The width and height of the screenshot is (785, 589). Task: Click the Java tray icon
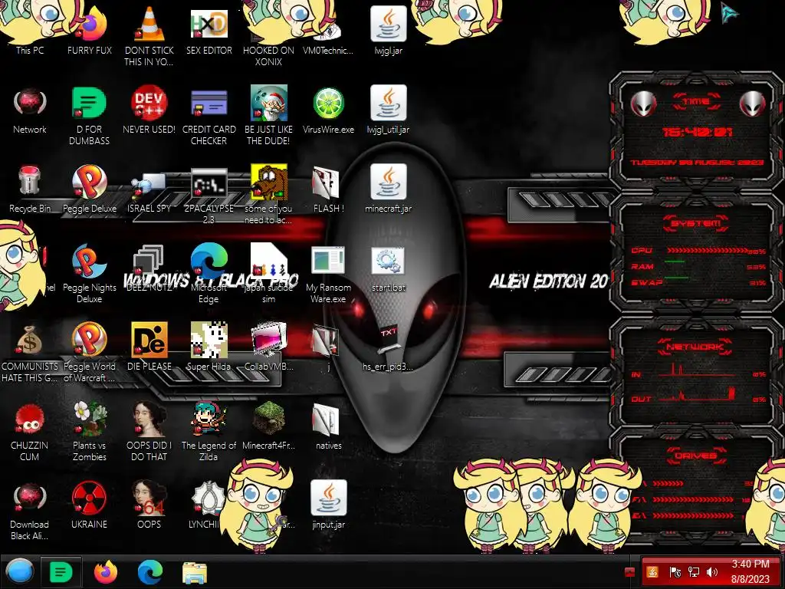click(652, 572)
